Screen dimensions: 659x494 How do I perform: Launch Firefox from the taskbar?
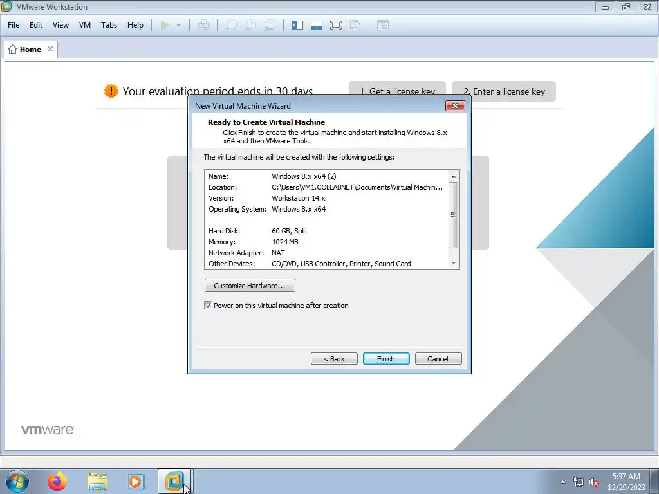pyautogui.click(x=57, y=481)
